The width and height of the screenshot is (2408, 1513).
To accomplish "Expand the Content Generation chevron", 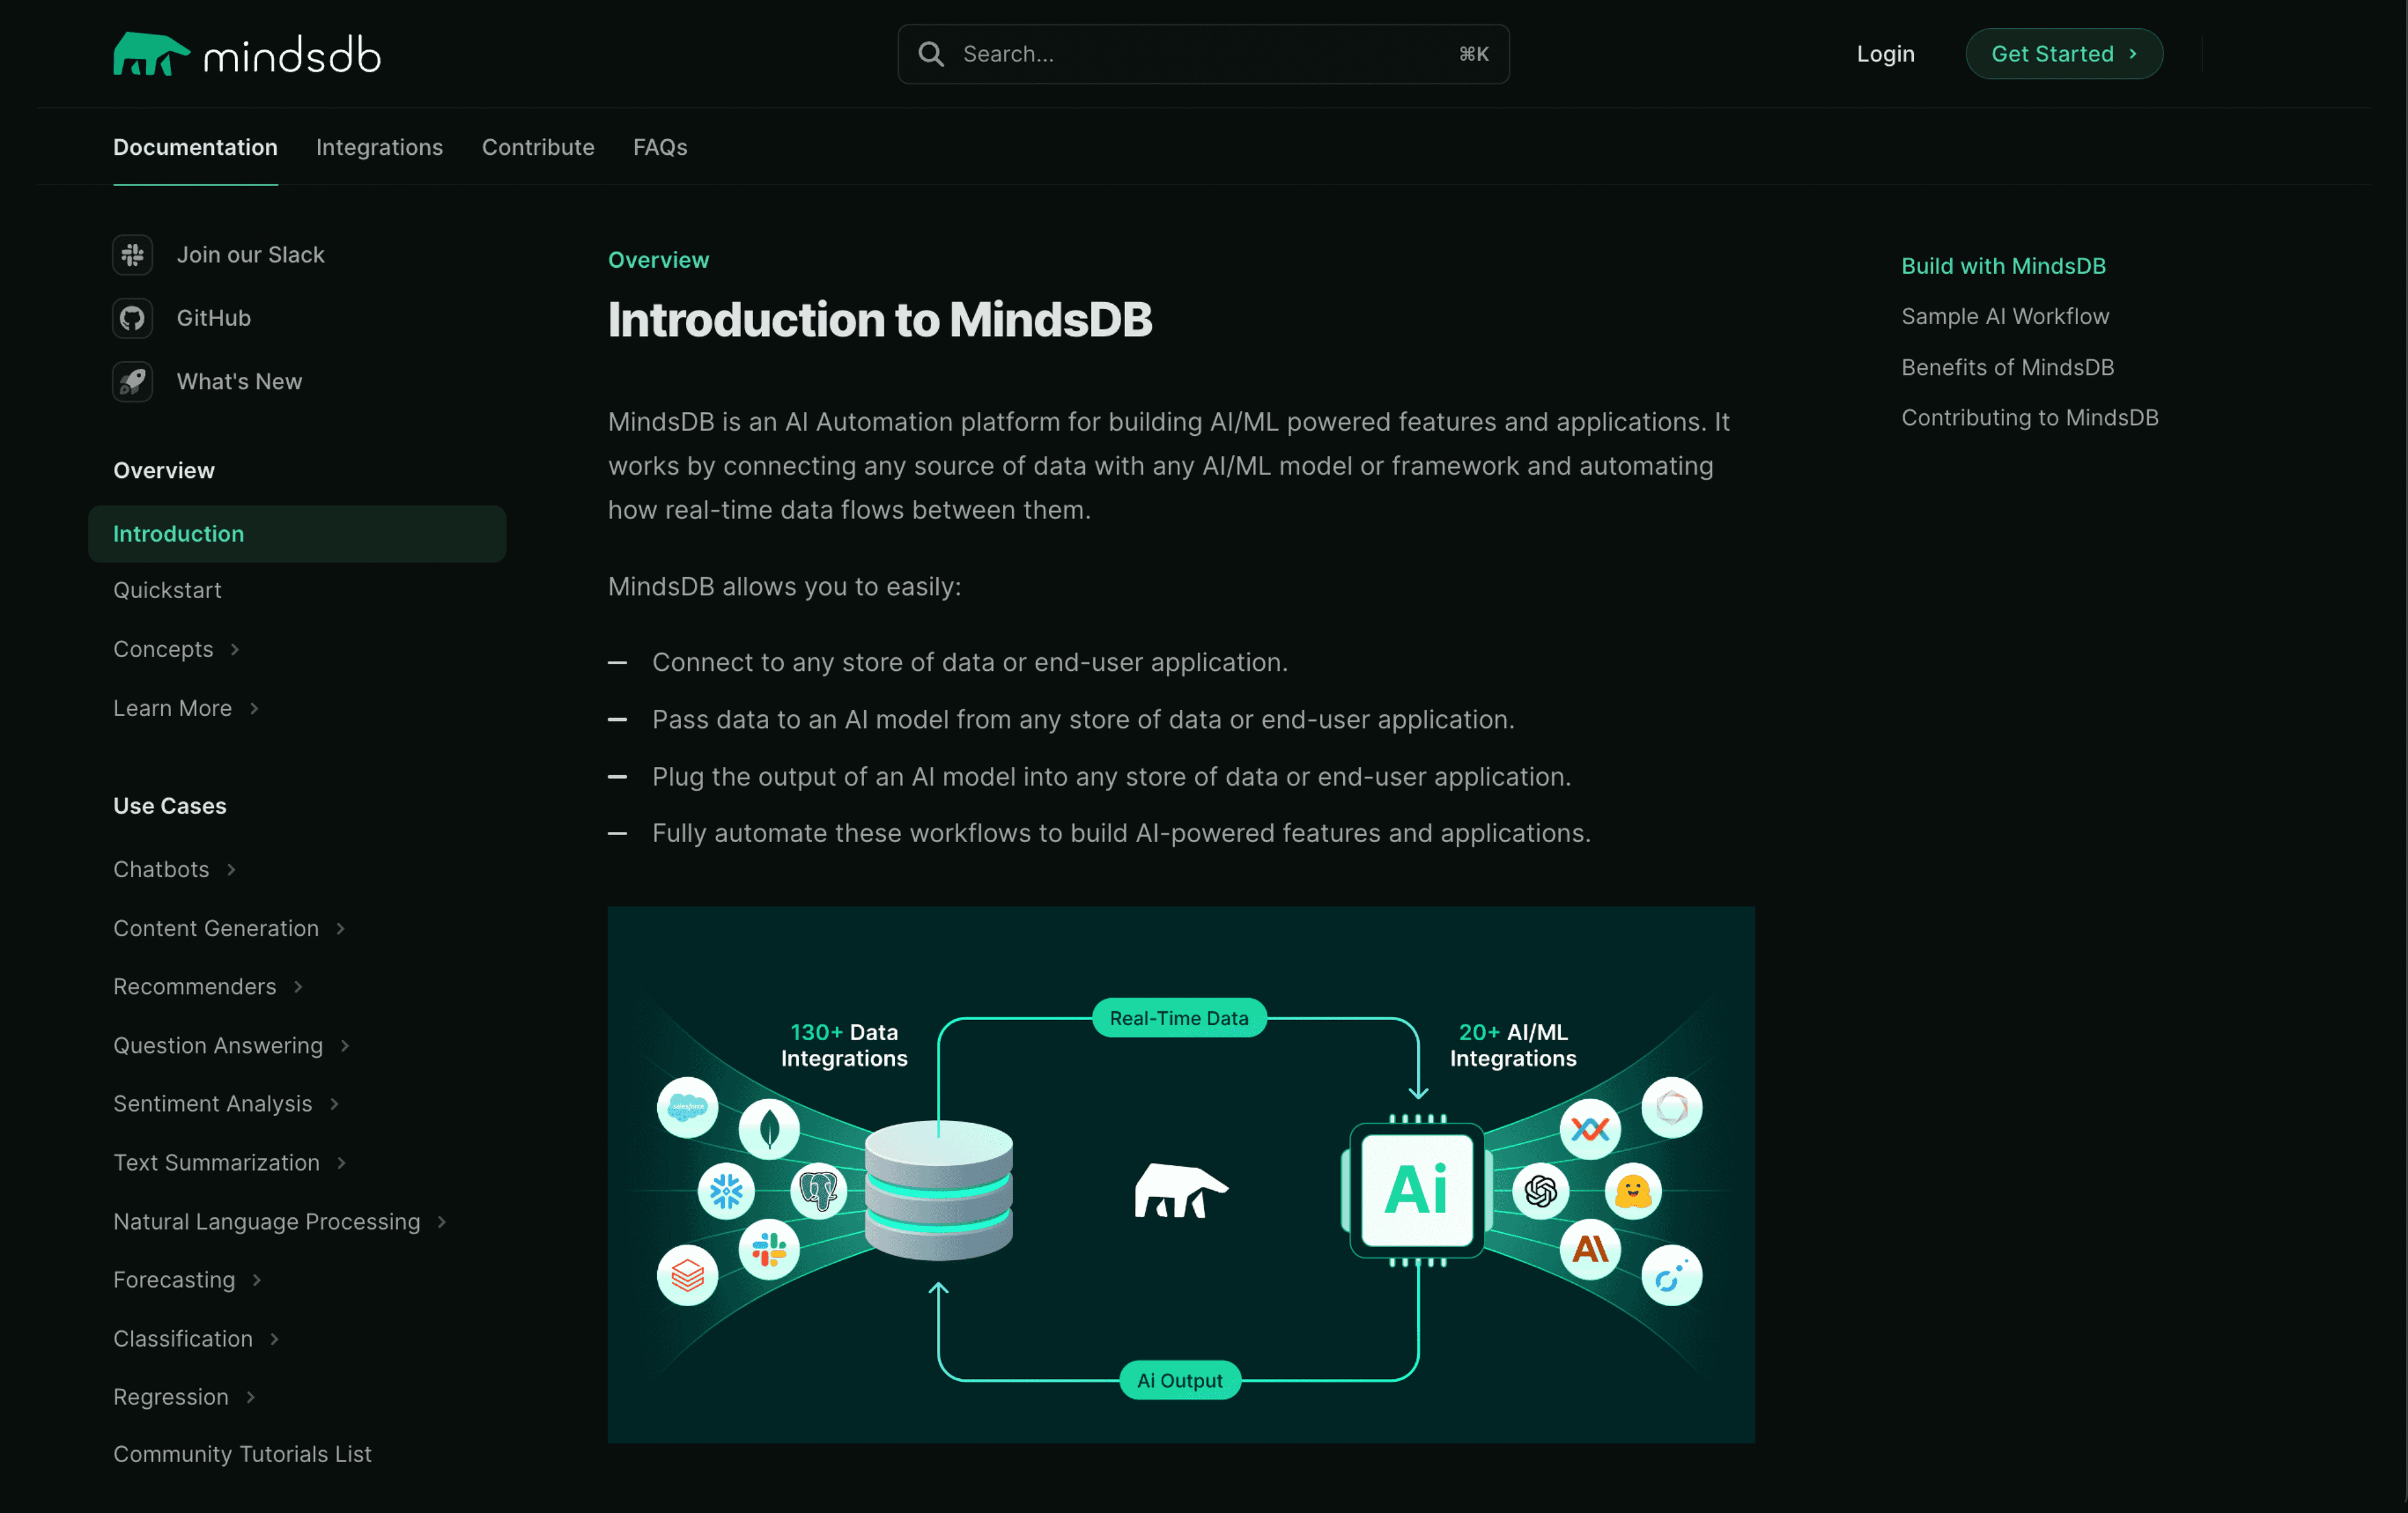I will click(x=340, y=929).
